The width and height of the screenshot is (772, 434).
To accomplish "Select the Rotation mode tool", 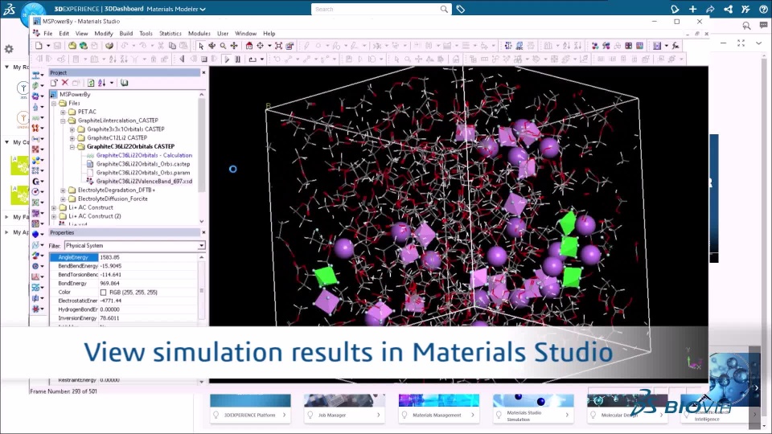I will [x=211, y=46].
